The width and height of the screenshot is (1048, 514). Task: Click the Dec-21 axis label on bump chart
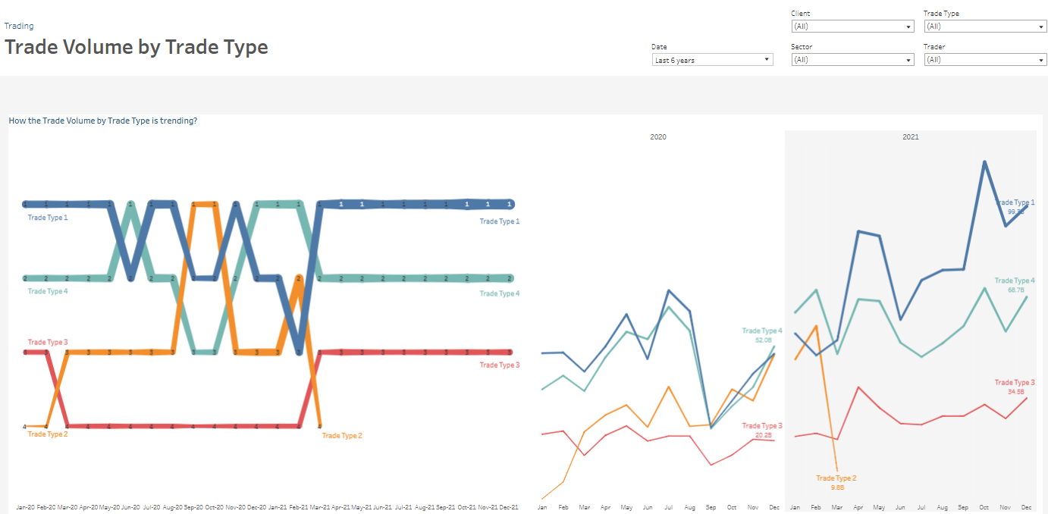509,507
